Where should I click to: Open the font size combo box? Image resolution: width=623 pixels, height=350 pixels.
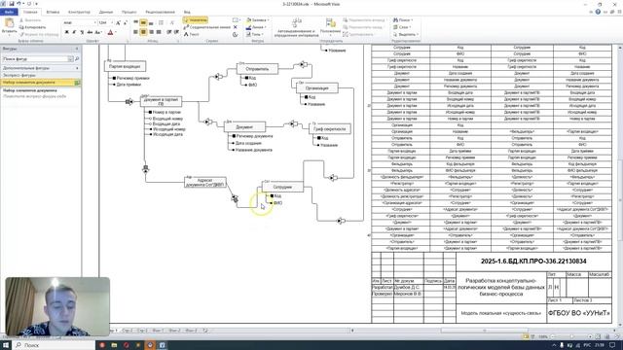105,22
